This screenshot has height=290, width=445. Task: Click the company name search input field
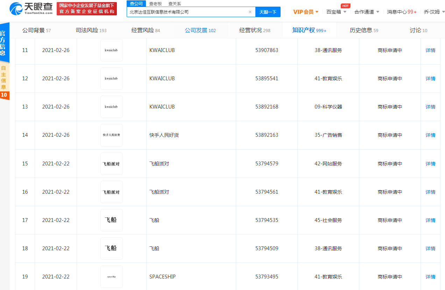click(x=187, y=12)
